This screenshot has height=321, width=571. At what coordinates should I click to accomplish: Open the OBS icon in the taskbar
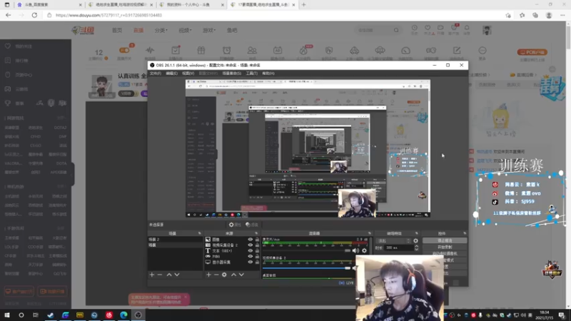(x=138, y=315)
